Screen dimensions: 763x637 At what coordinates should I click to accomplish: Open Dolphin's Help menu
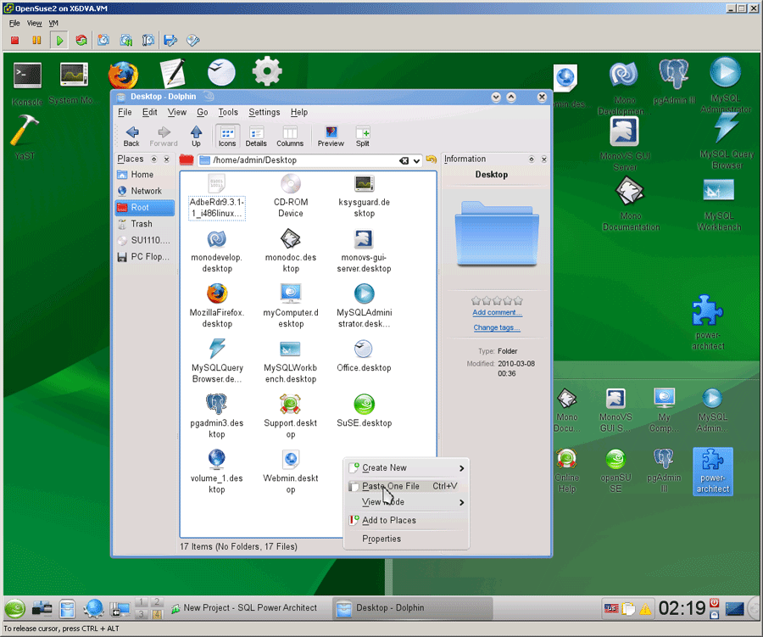(299, 112)
